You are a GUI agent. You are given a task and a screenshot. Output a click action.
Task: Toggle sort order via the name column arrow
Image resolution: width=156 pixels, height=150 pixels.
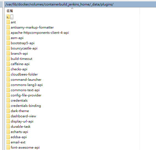point(72,9)
